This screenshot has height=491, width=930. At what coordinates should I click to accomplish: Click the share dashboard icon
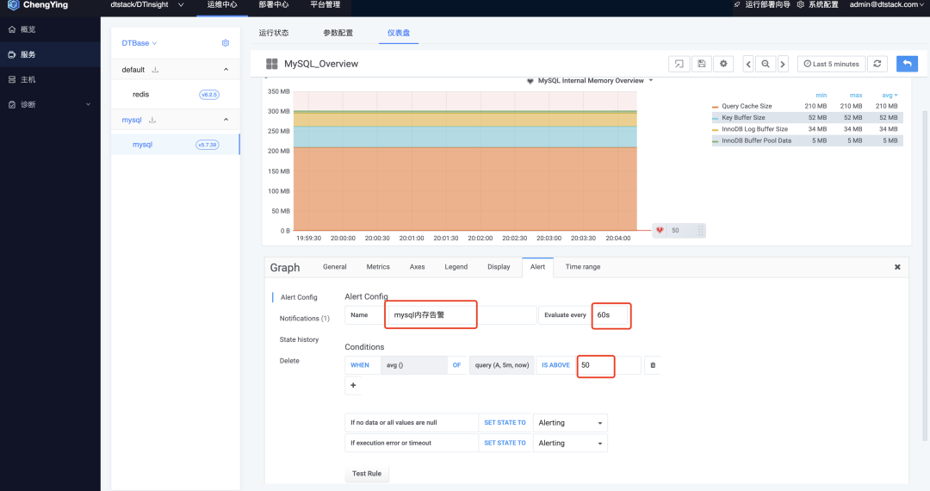pos(679,64)
